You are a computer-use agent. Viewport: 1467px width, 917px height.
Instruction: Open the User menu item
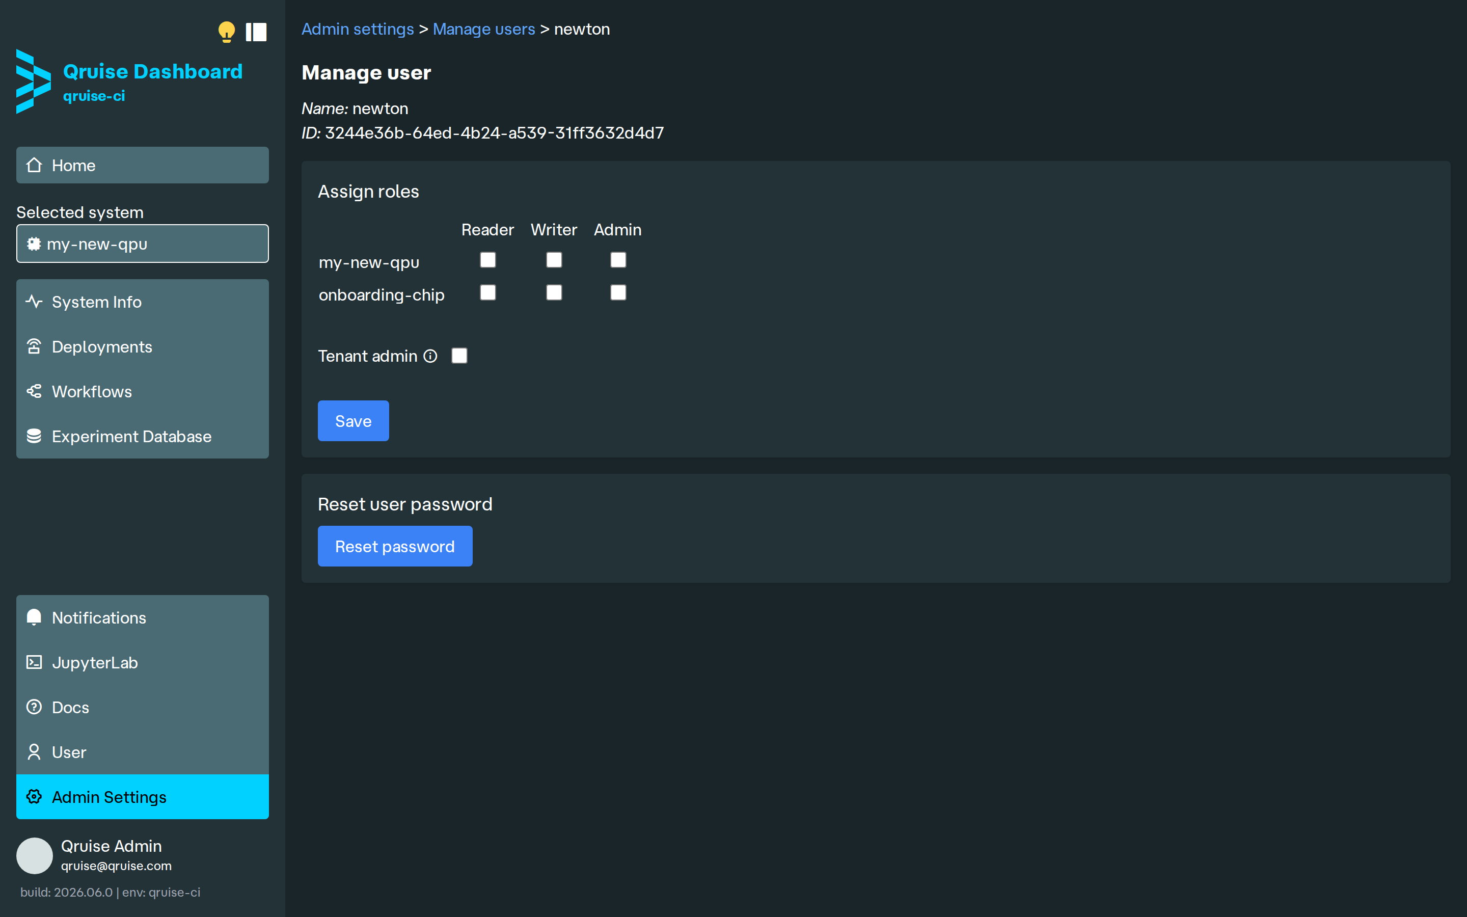143,752
